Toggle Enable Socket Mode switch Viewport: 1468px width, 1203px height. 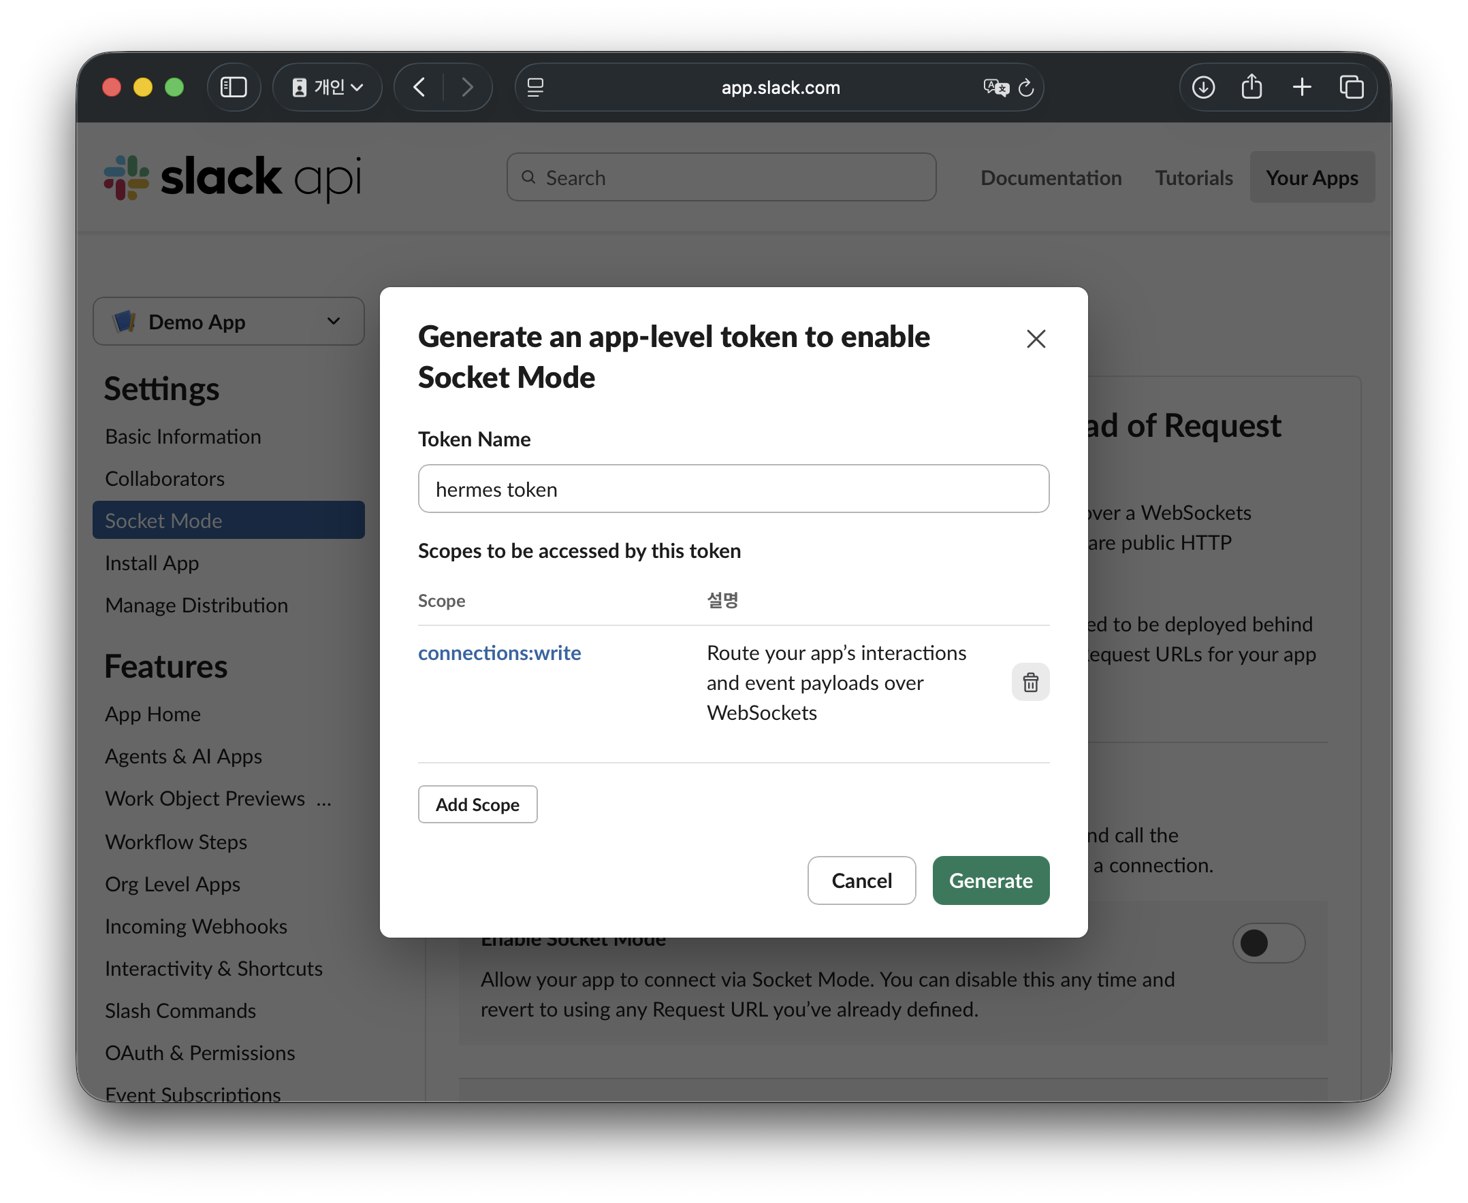click(x=1268, y=943)
